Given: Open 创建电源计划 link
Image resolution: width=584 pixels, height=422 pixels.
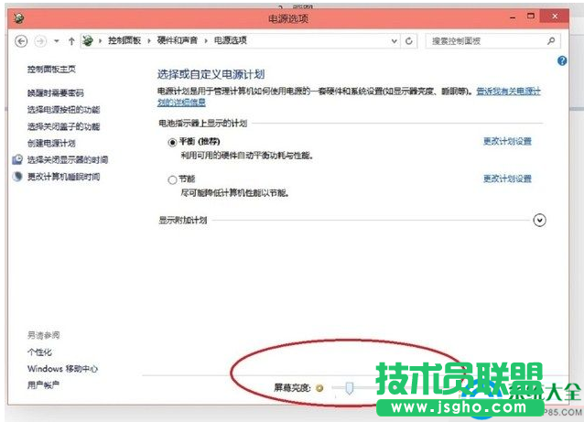Looking at the screenshot, I should [x=51, y=143].
